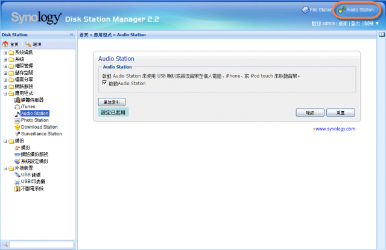Image resolution: width=386 pixels, height=250 pixels.
Task: Open the help dropdown arrow in header
Action: click(377, 24)
